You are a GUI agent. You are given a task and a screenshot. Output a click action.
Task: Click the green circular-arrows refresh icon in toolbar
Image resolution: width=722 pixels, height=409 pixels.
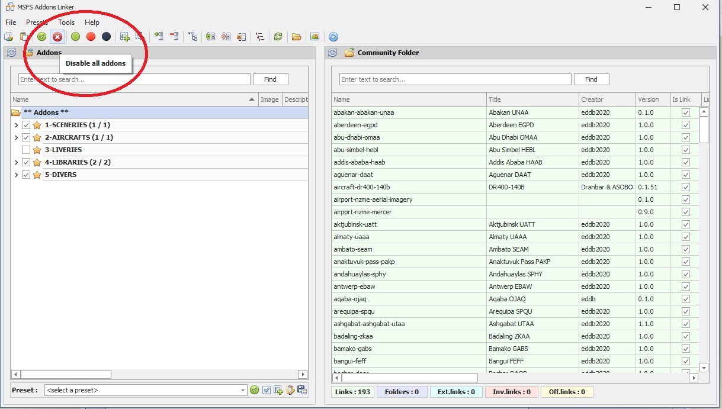pos(278,37)
